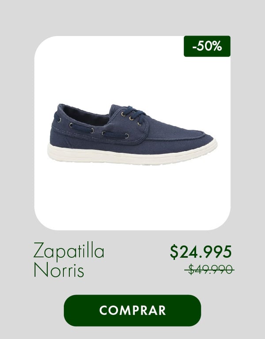Viewport: 265px width, 339px height.
Task: Click the word Zapatilla in the product name
Action: (69, 251)
